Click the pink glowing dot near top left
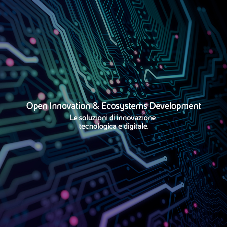 point(33,41)
